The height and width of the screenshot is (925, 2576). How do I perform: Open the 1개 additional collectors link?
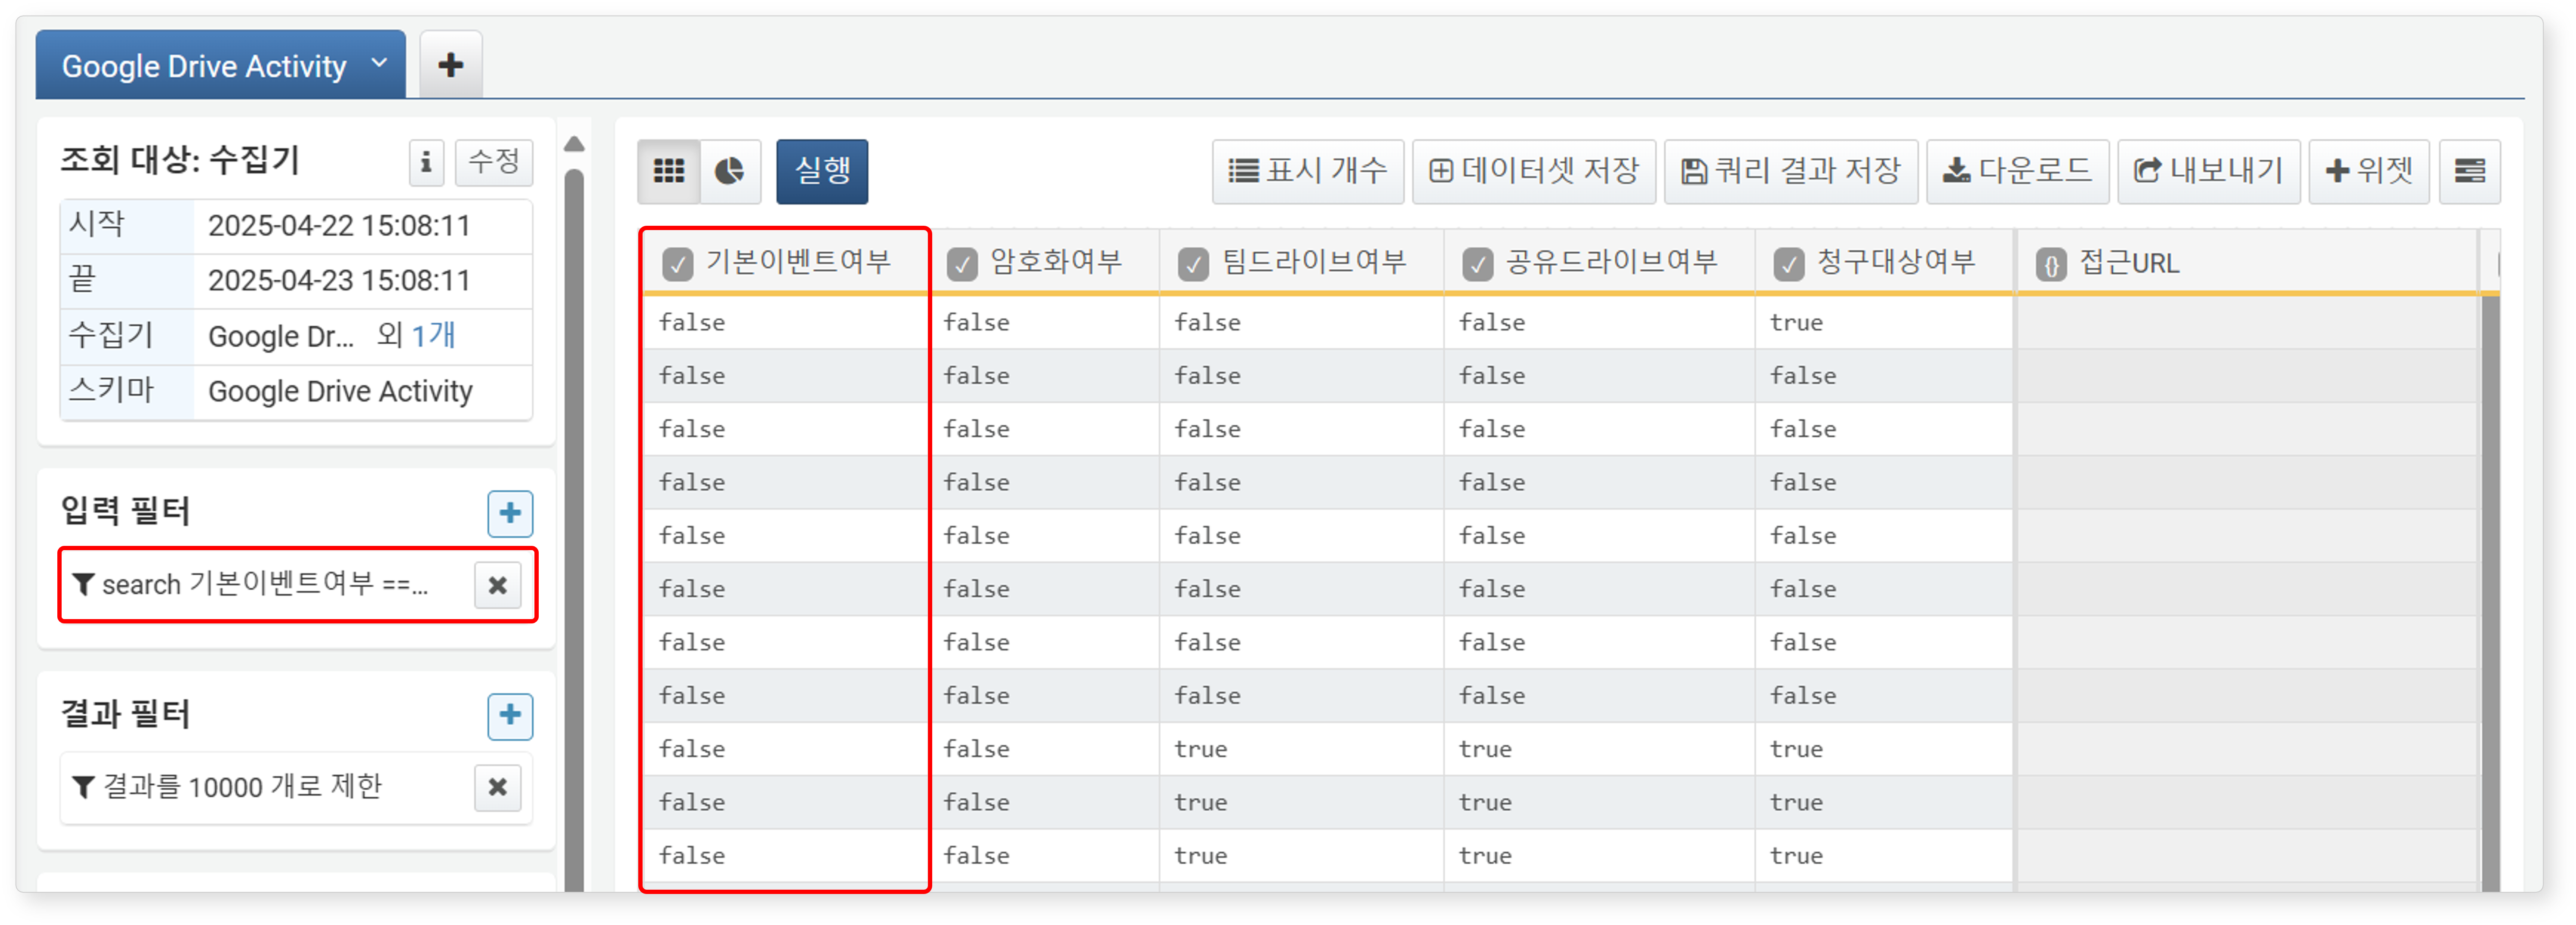[x=434, y=335]
